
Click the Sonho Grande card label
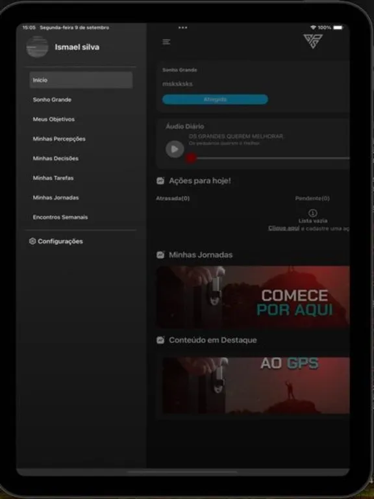(x=180, y=70)
